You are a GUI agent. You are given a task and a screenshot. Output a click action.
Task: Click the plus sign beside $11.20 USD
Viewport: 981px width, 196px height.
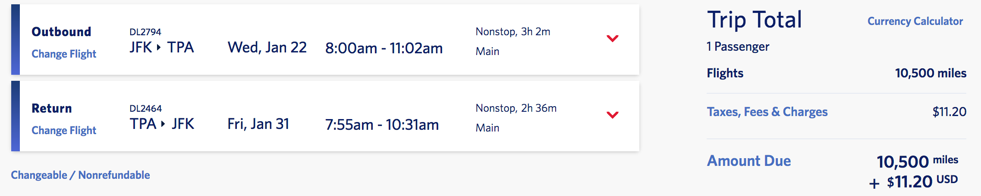(x=874, y=184)
